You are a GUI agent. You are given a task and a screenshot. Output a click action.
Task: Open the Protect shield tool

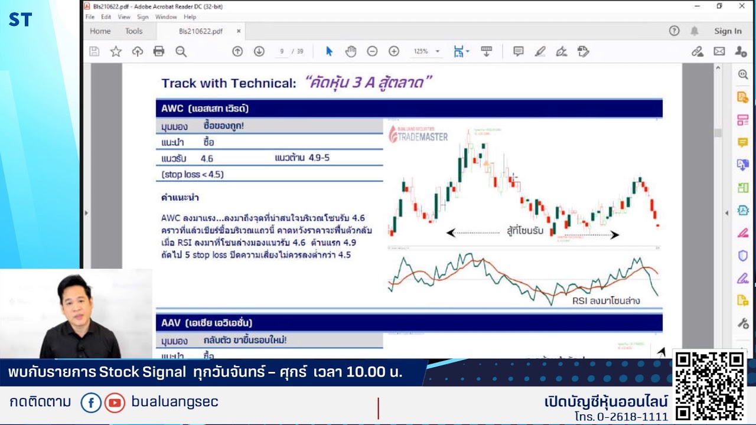click(743, 256)
